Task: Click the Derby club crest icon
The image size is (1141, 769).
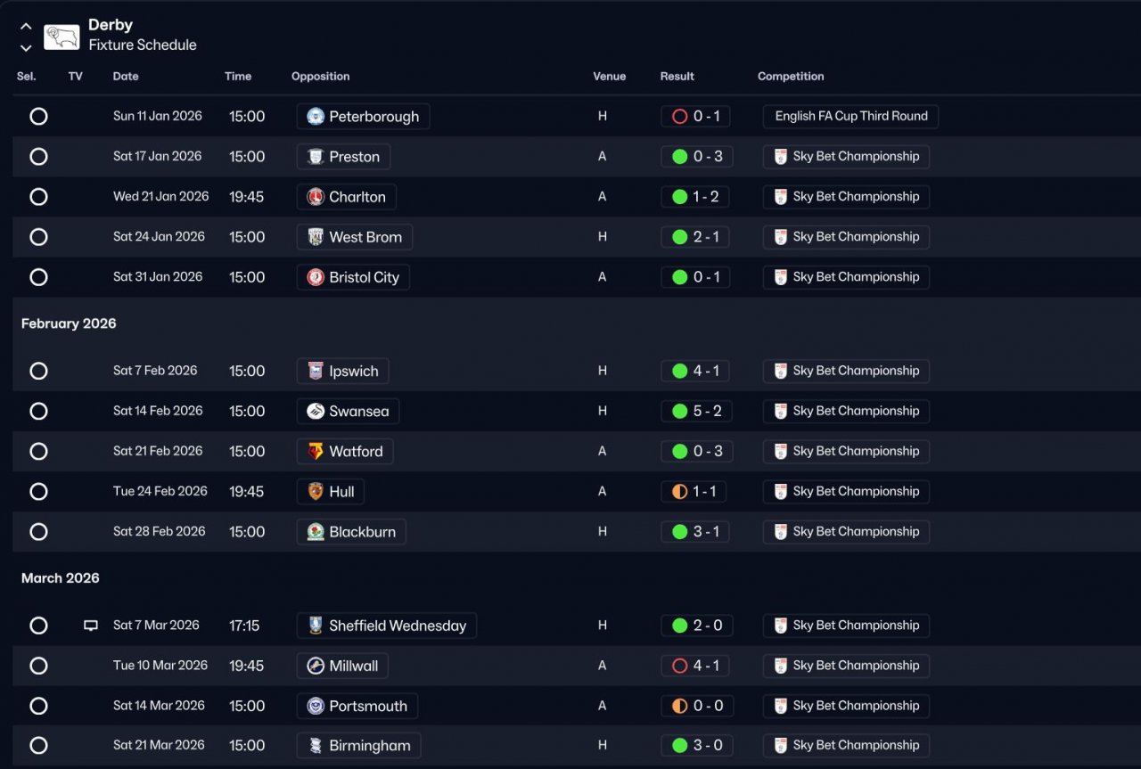Action: (62, 37)
